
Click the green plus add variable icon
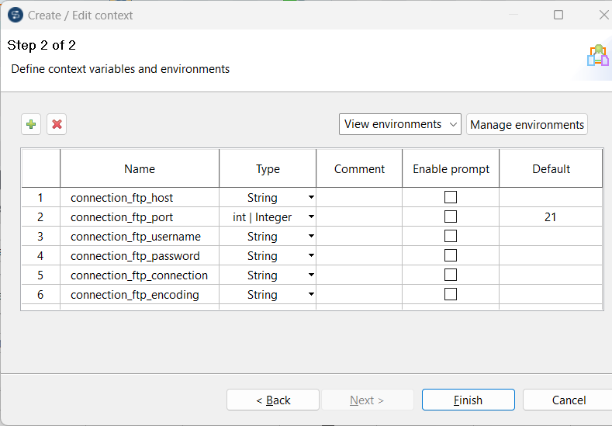[x=31, y=124]
